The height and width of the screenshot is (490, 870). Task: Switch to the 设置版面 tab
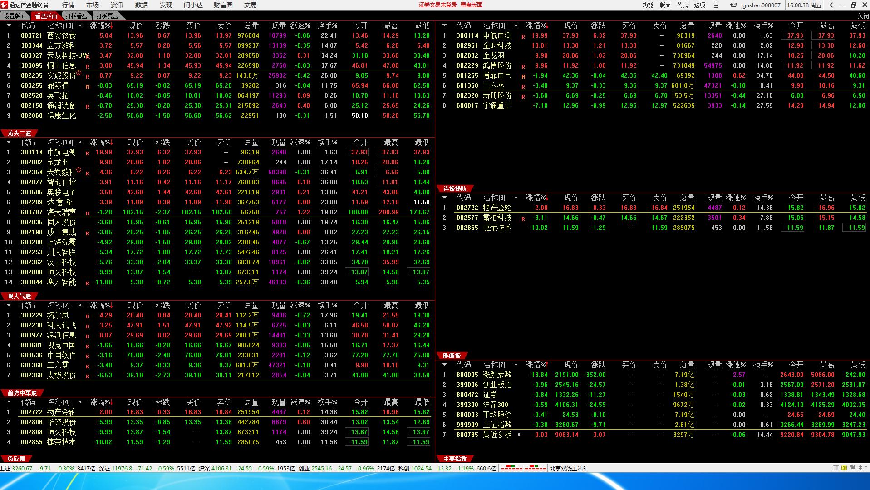tap(15, 16)
